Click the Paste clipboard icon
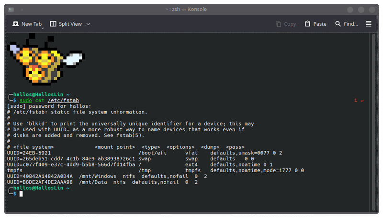Image resolution: width=383 pixels, height=218 pixels. click(308, 24)
